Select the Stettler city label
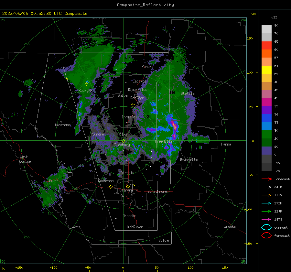Image resolution: width=291 pixels, height=272 pixels. pos(189,93)
